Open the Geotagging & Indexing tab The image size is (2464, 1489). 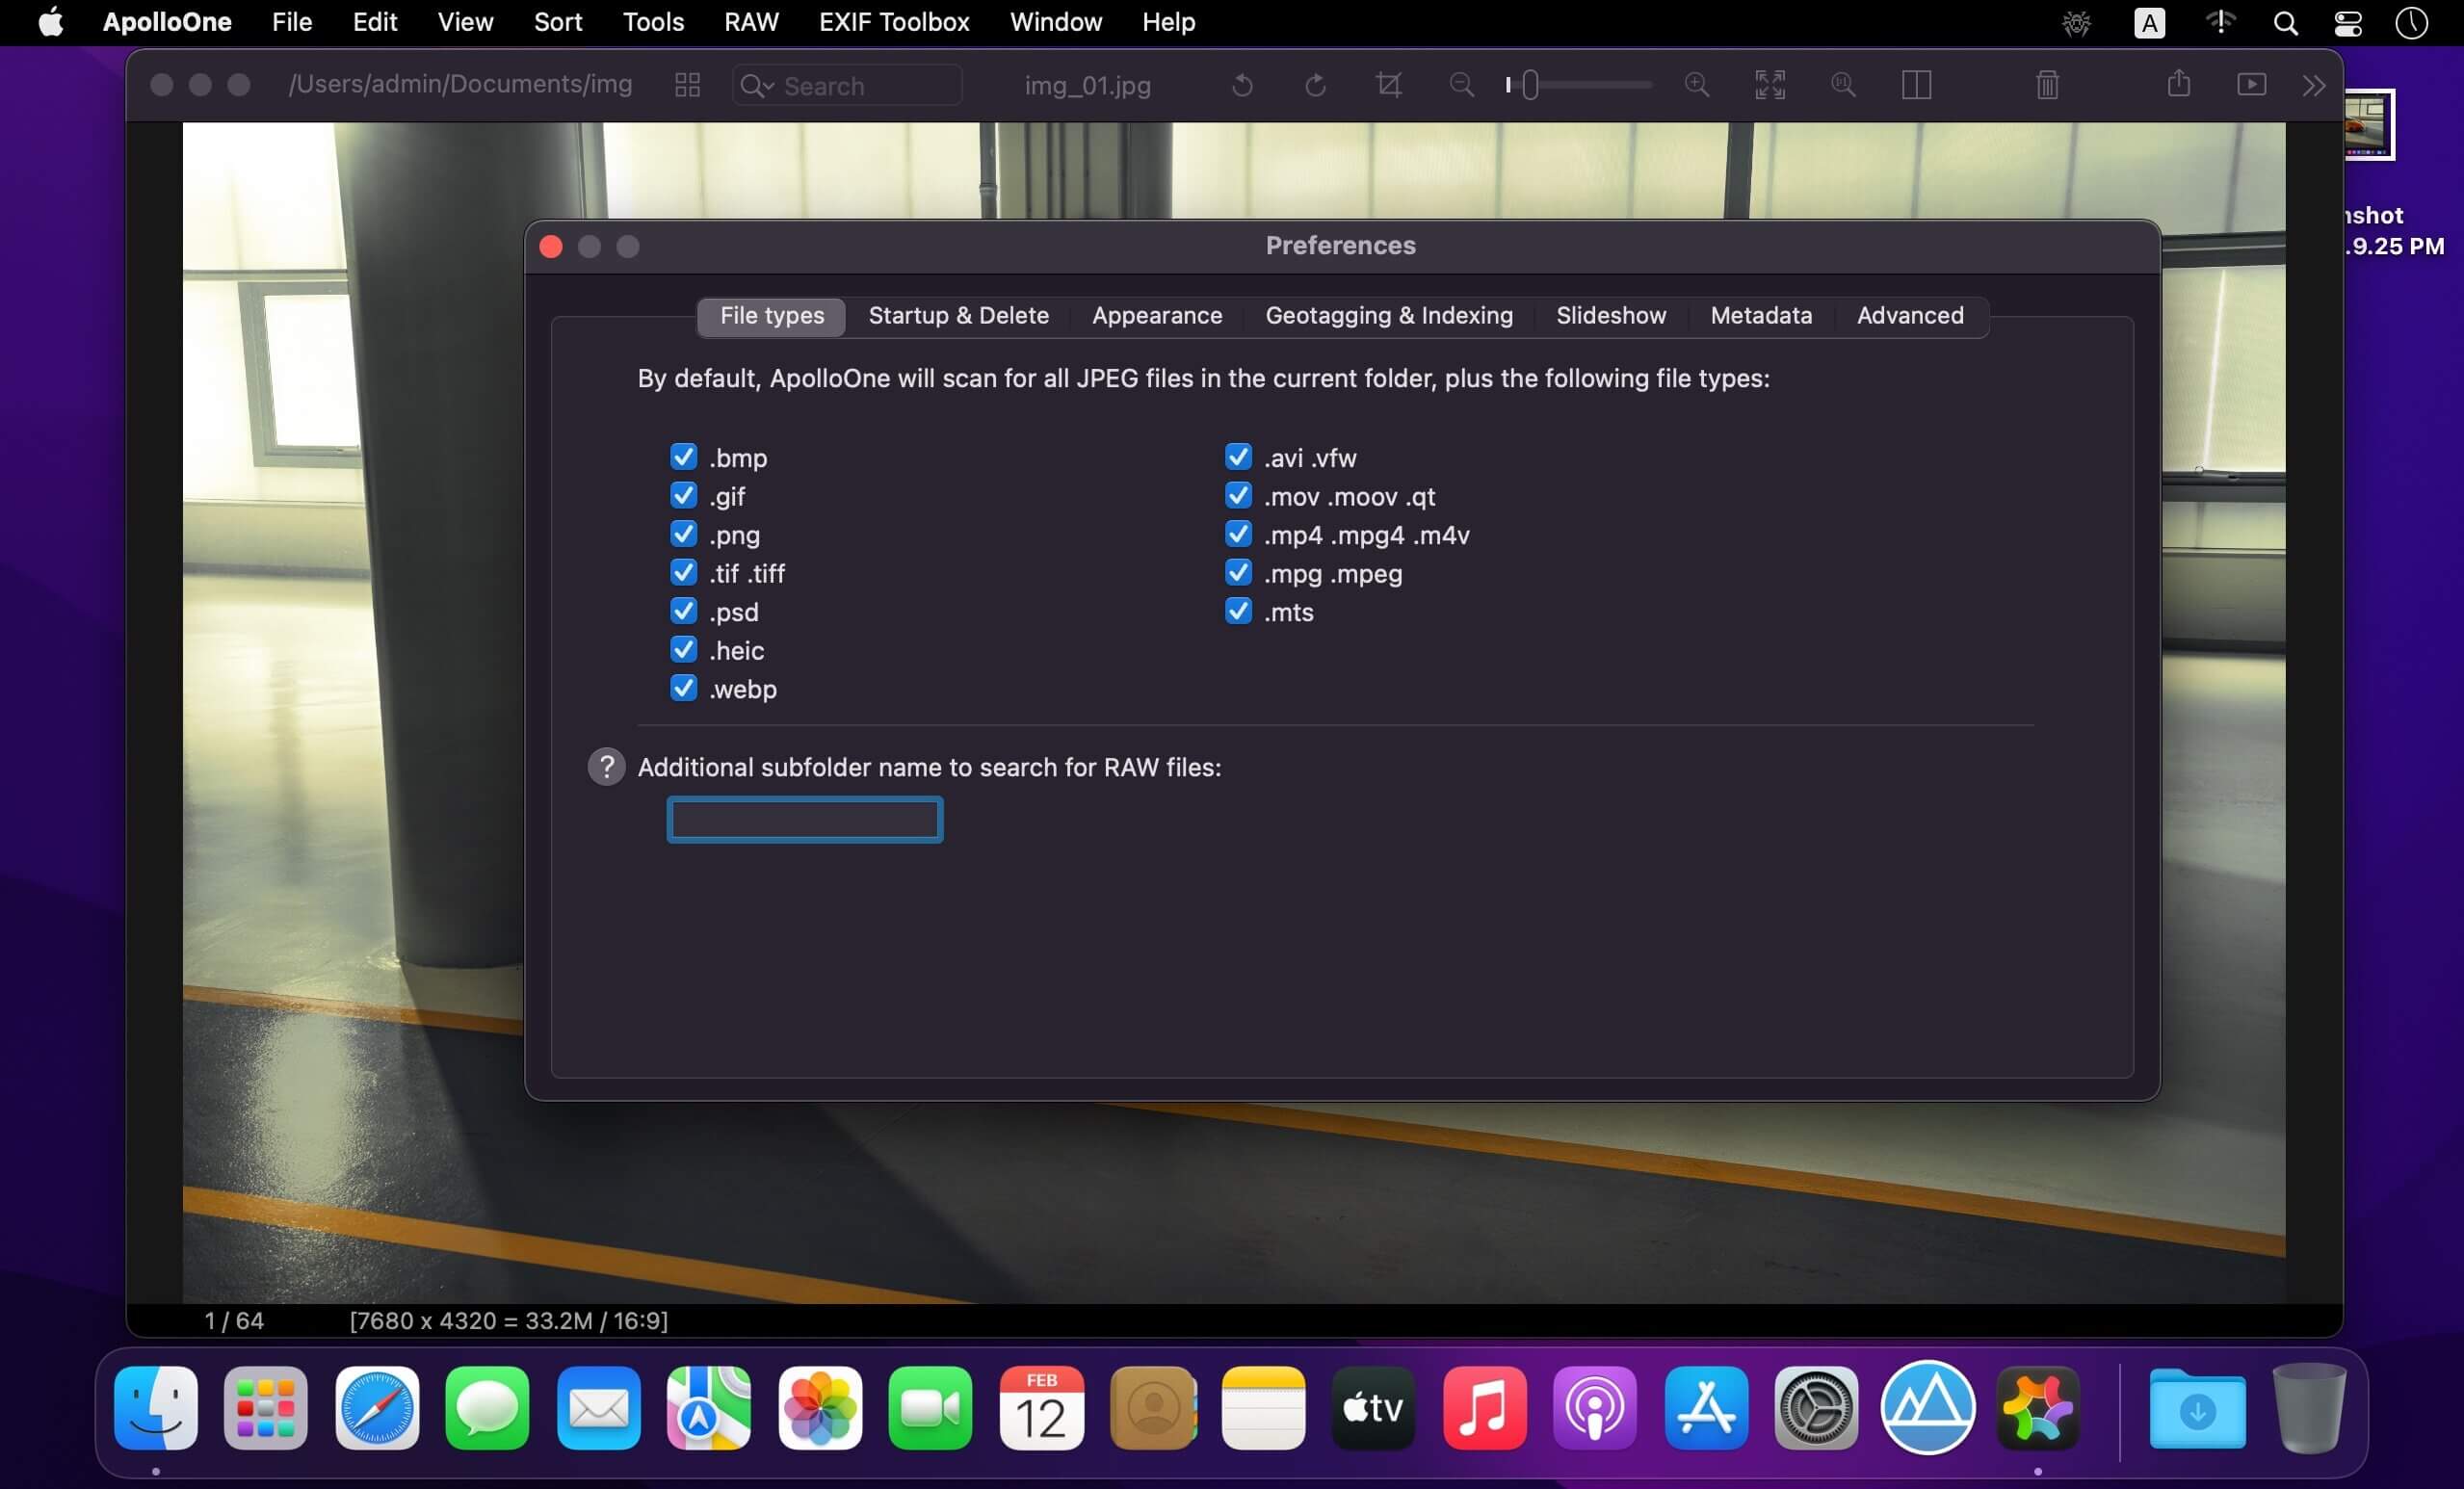1389,316
